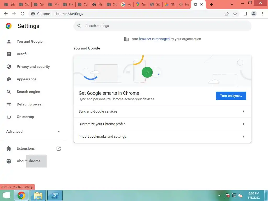Click the organization building icon
Viewport: 268px width, 201px height.
click(x=126, y=39)
